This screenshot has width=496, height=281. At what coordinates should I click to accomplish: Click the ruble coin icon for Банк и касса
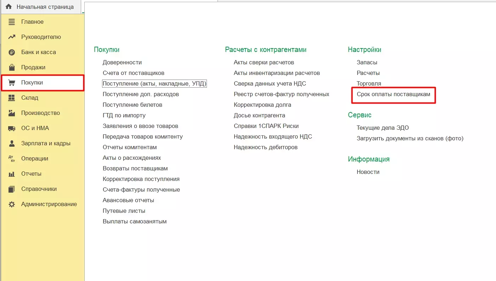(12, 52)
